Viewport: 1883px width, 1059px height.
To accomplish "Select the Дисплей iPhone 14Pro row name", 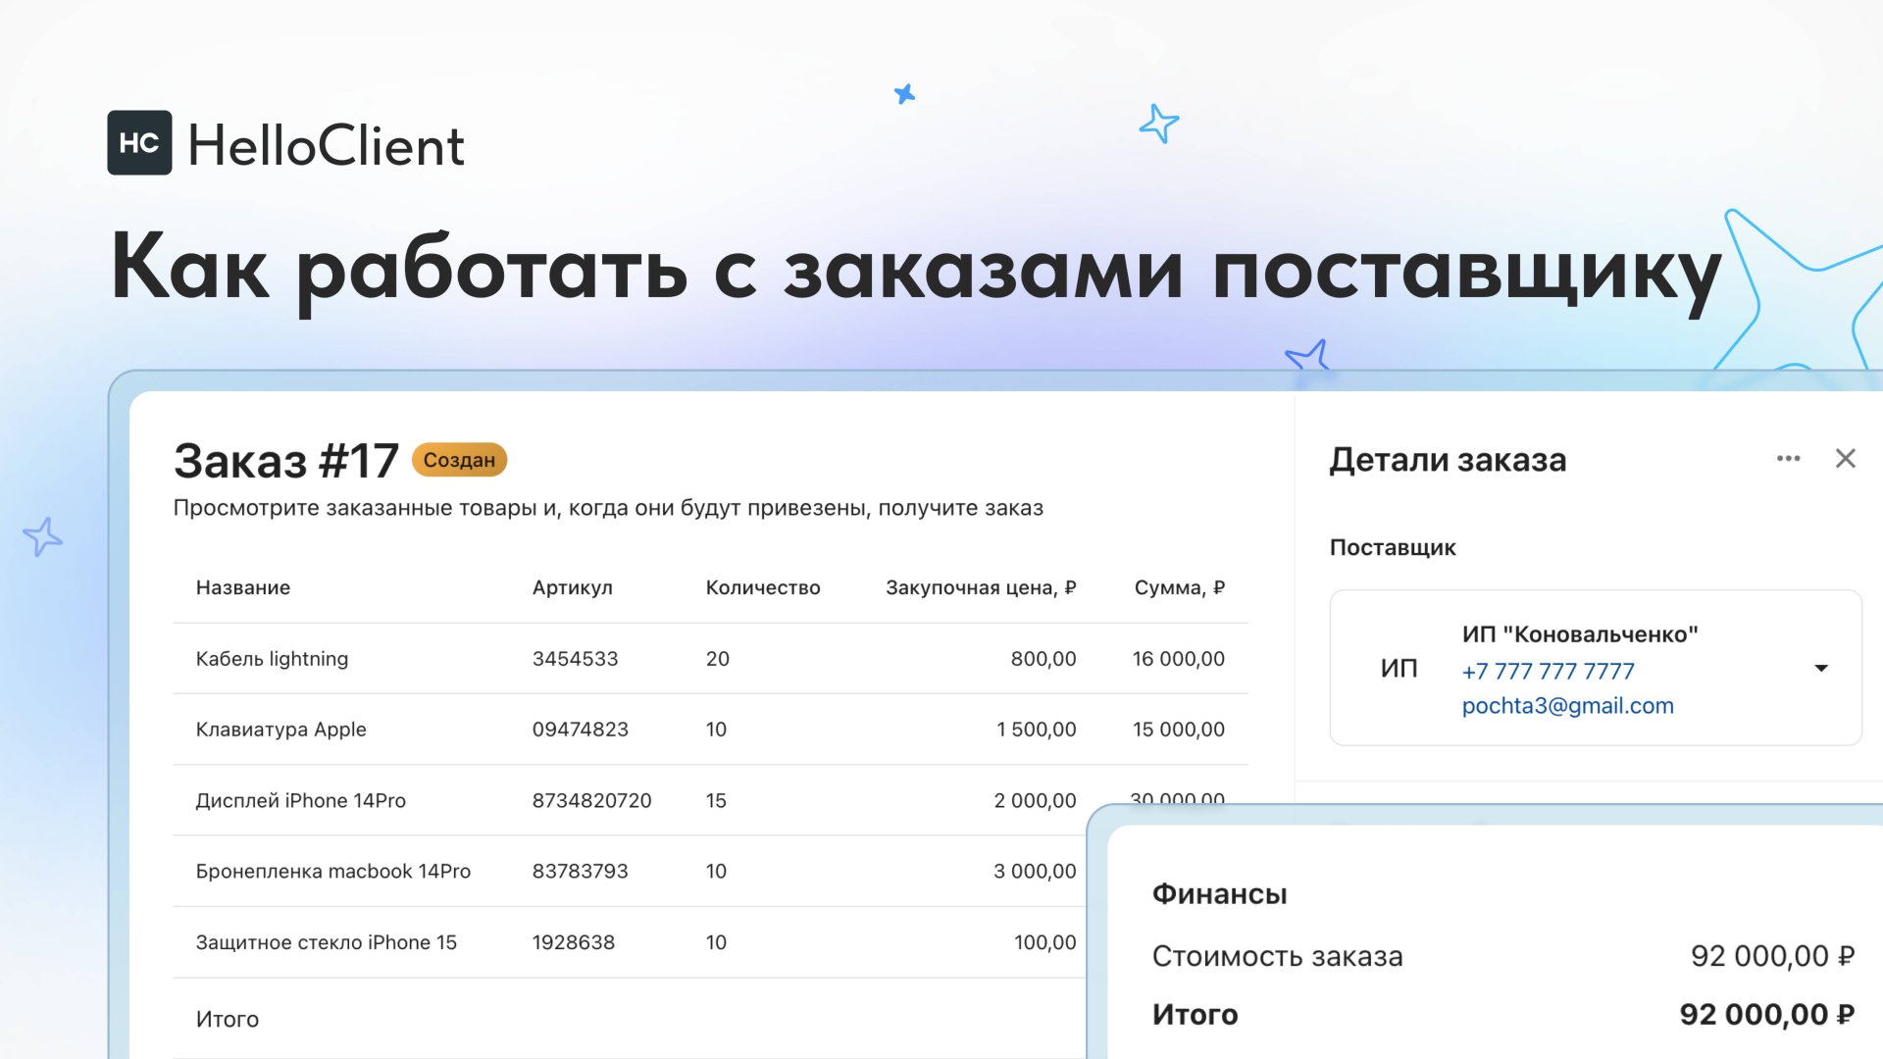I will [300, 801].
